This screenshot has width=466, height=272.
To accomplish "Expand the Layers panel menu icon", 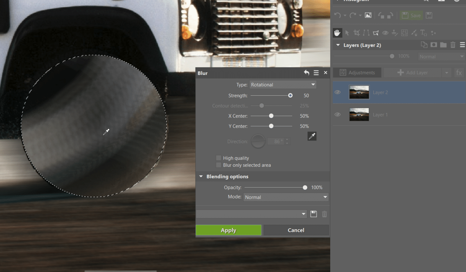I will point(462,45).
